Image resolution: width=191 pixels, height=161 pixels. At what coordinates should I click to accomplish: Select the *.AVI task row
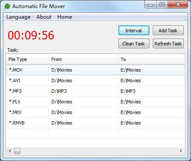tap(95, 80)
